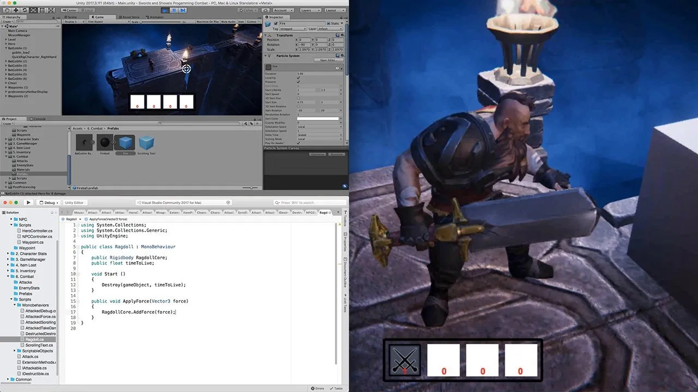Switch to the Scene tab
Viewport: 698px width, 392px height.
click(72, 17)
